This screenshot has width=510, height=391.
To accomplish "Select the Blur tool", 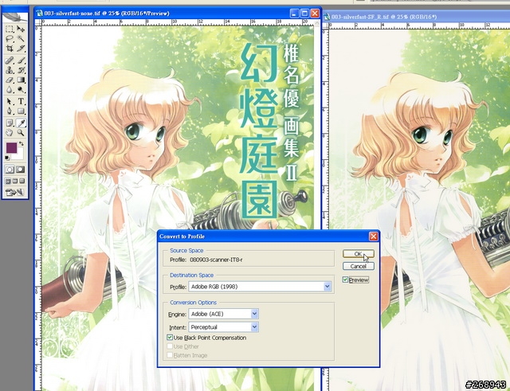I will tap(10, 89).
